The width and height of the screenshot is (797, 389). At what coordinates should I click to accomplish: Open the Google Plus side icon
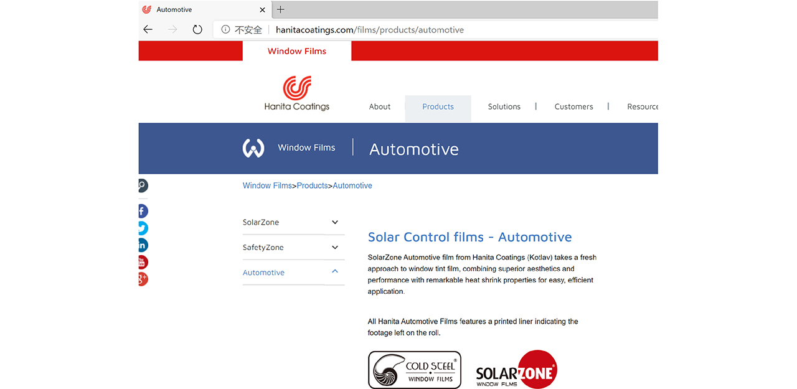143,279
